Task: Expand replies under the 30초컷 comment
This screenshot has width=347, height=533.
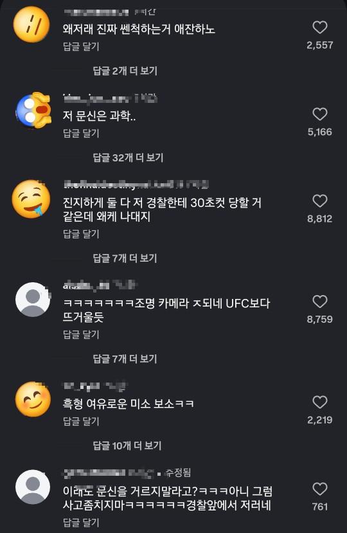Action: pos(125,258)
